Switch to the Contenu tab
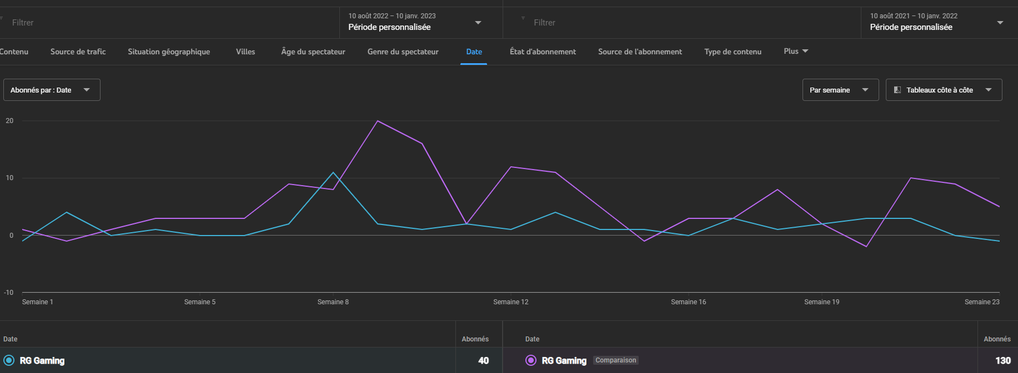1018x373 pixels. [x=14, y=52]
